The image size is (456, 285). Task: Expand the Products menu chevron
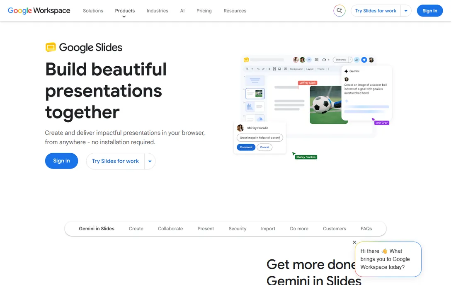(124, 17)
